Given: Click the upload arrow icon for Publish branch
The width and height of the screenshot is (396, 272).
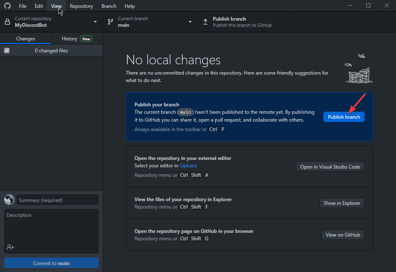Looking at the screenshot, I should (x=205, y=22).
